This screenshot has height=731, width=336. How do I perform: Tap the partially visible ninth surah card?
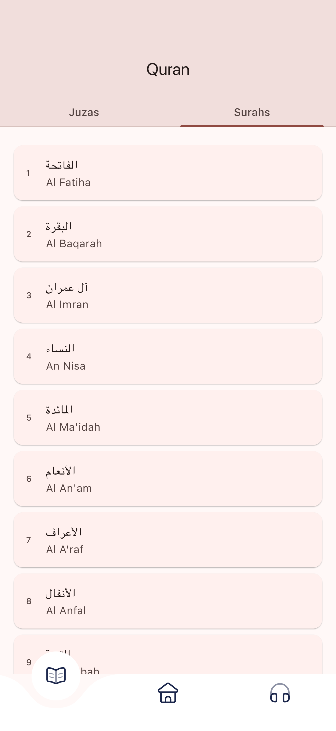point(198,656)
